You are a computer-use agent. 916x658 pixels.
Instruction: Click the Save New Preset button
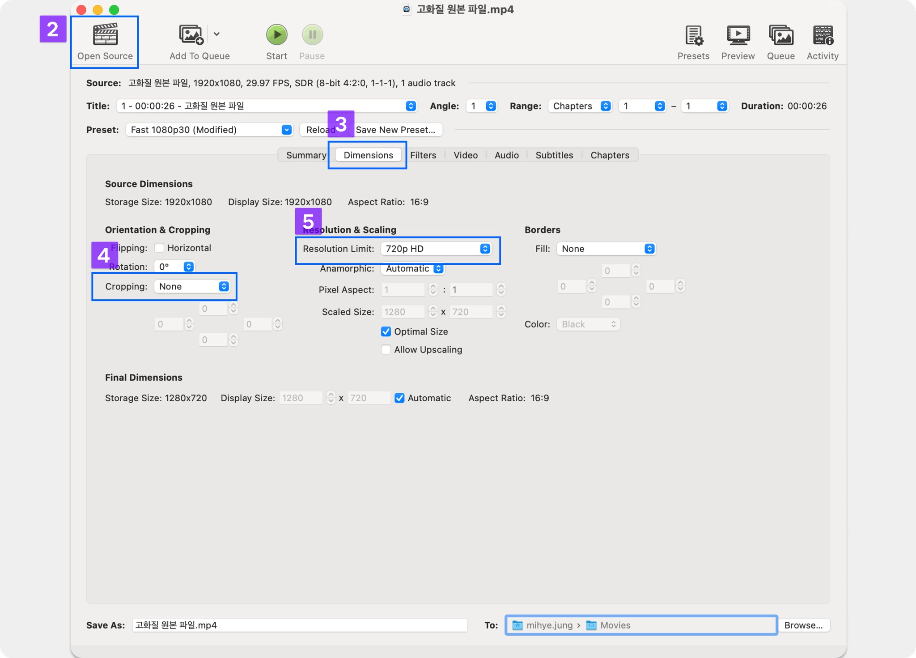tap(395, 130)
